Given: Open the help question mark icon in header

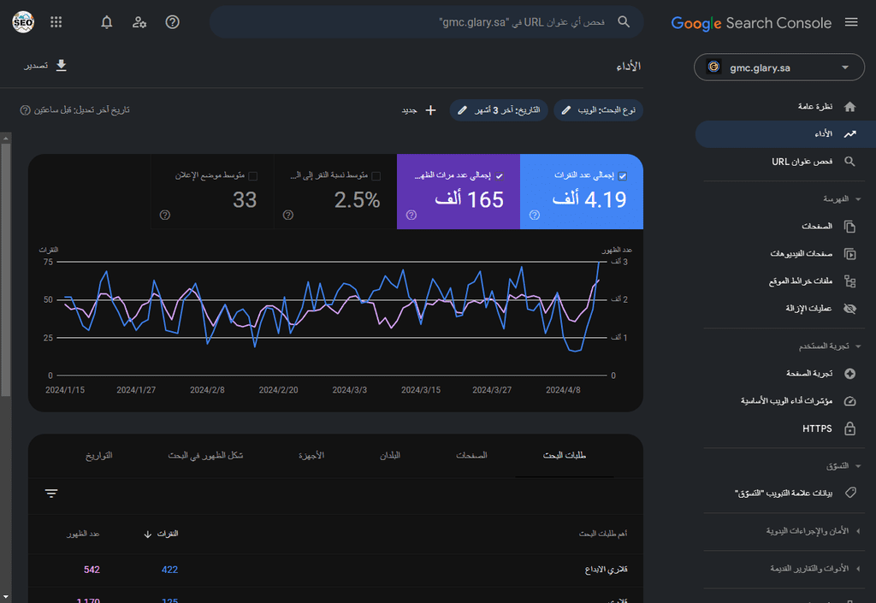Looking at the screenshot, I should coord(172,21).
